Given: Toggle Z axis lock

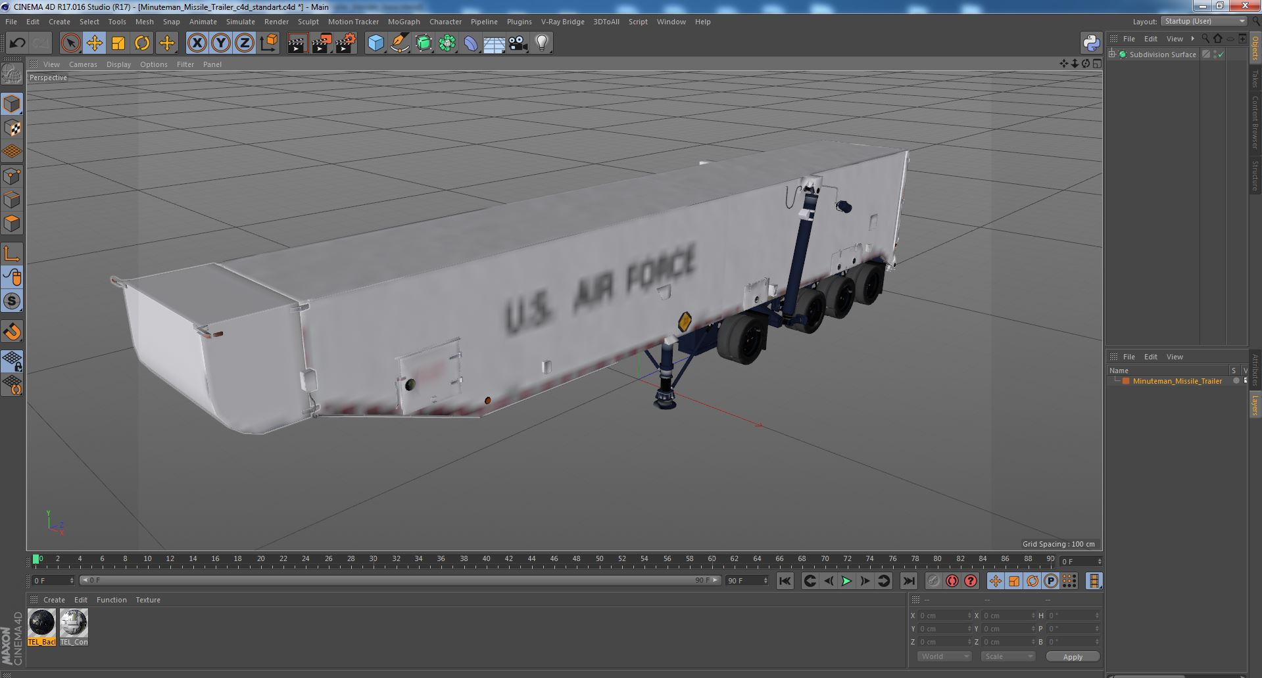Looking at the screenshot, I should tap(245, 43).
